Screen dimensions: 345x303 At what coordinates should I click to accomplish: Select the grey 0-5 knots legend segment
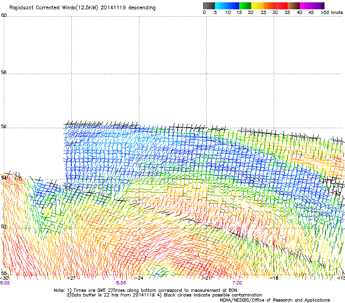coord(209,6)
